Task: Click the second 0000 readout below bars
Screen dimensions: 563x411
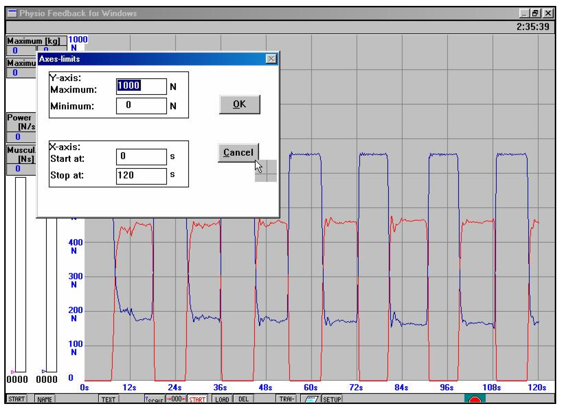Action: pyautogui.click(x=47, y=379)
